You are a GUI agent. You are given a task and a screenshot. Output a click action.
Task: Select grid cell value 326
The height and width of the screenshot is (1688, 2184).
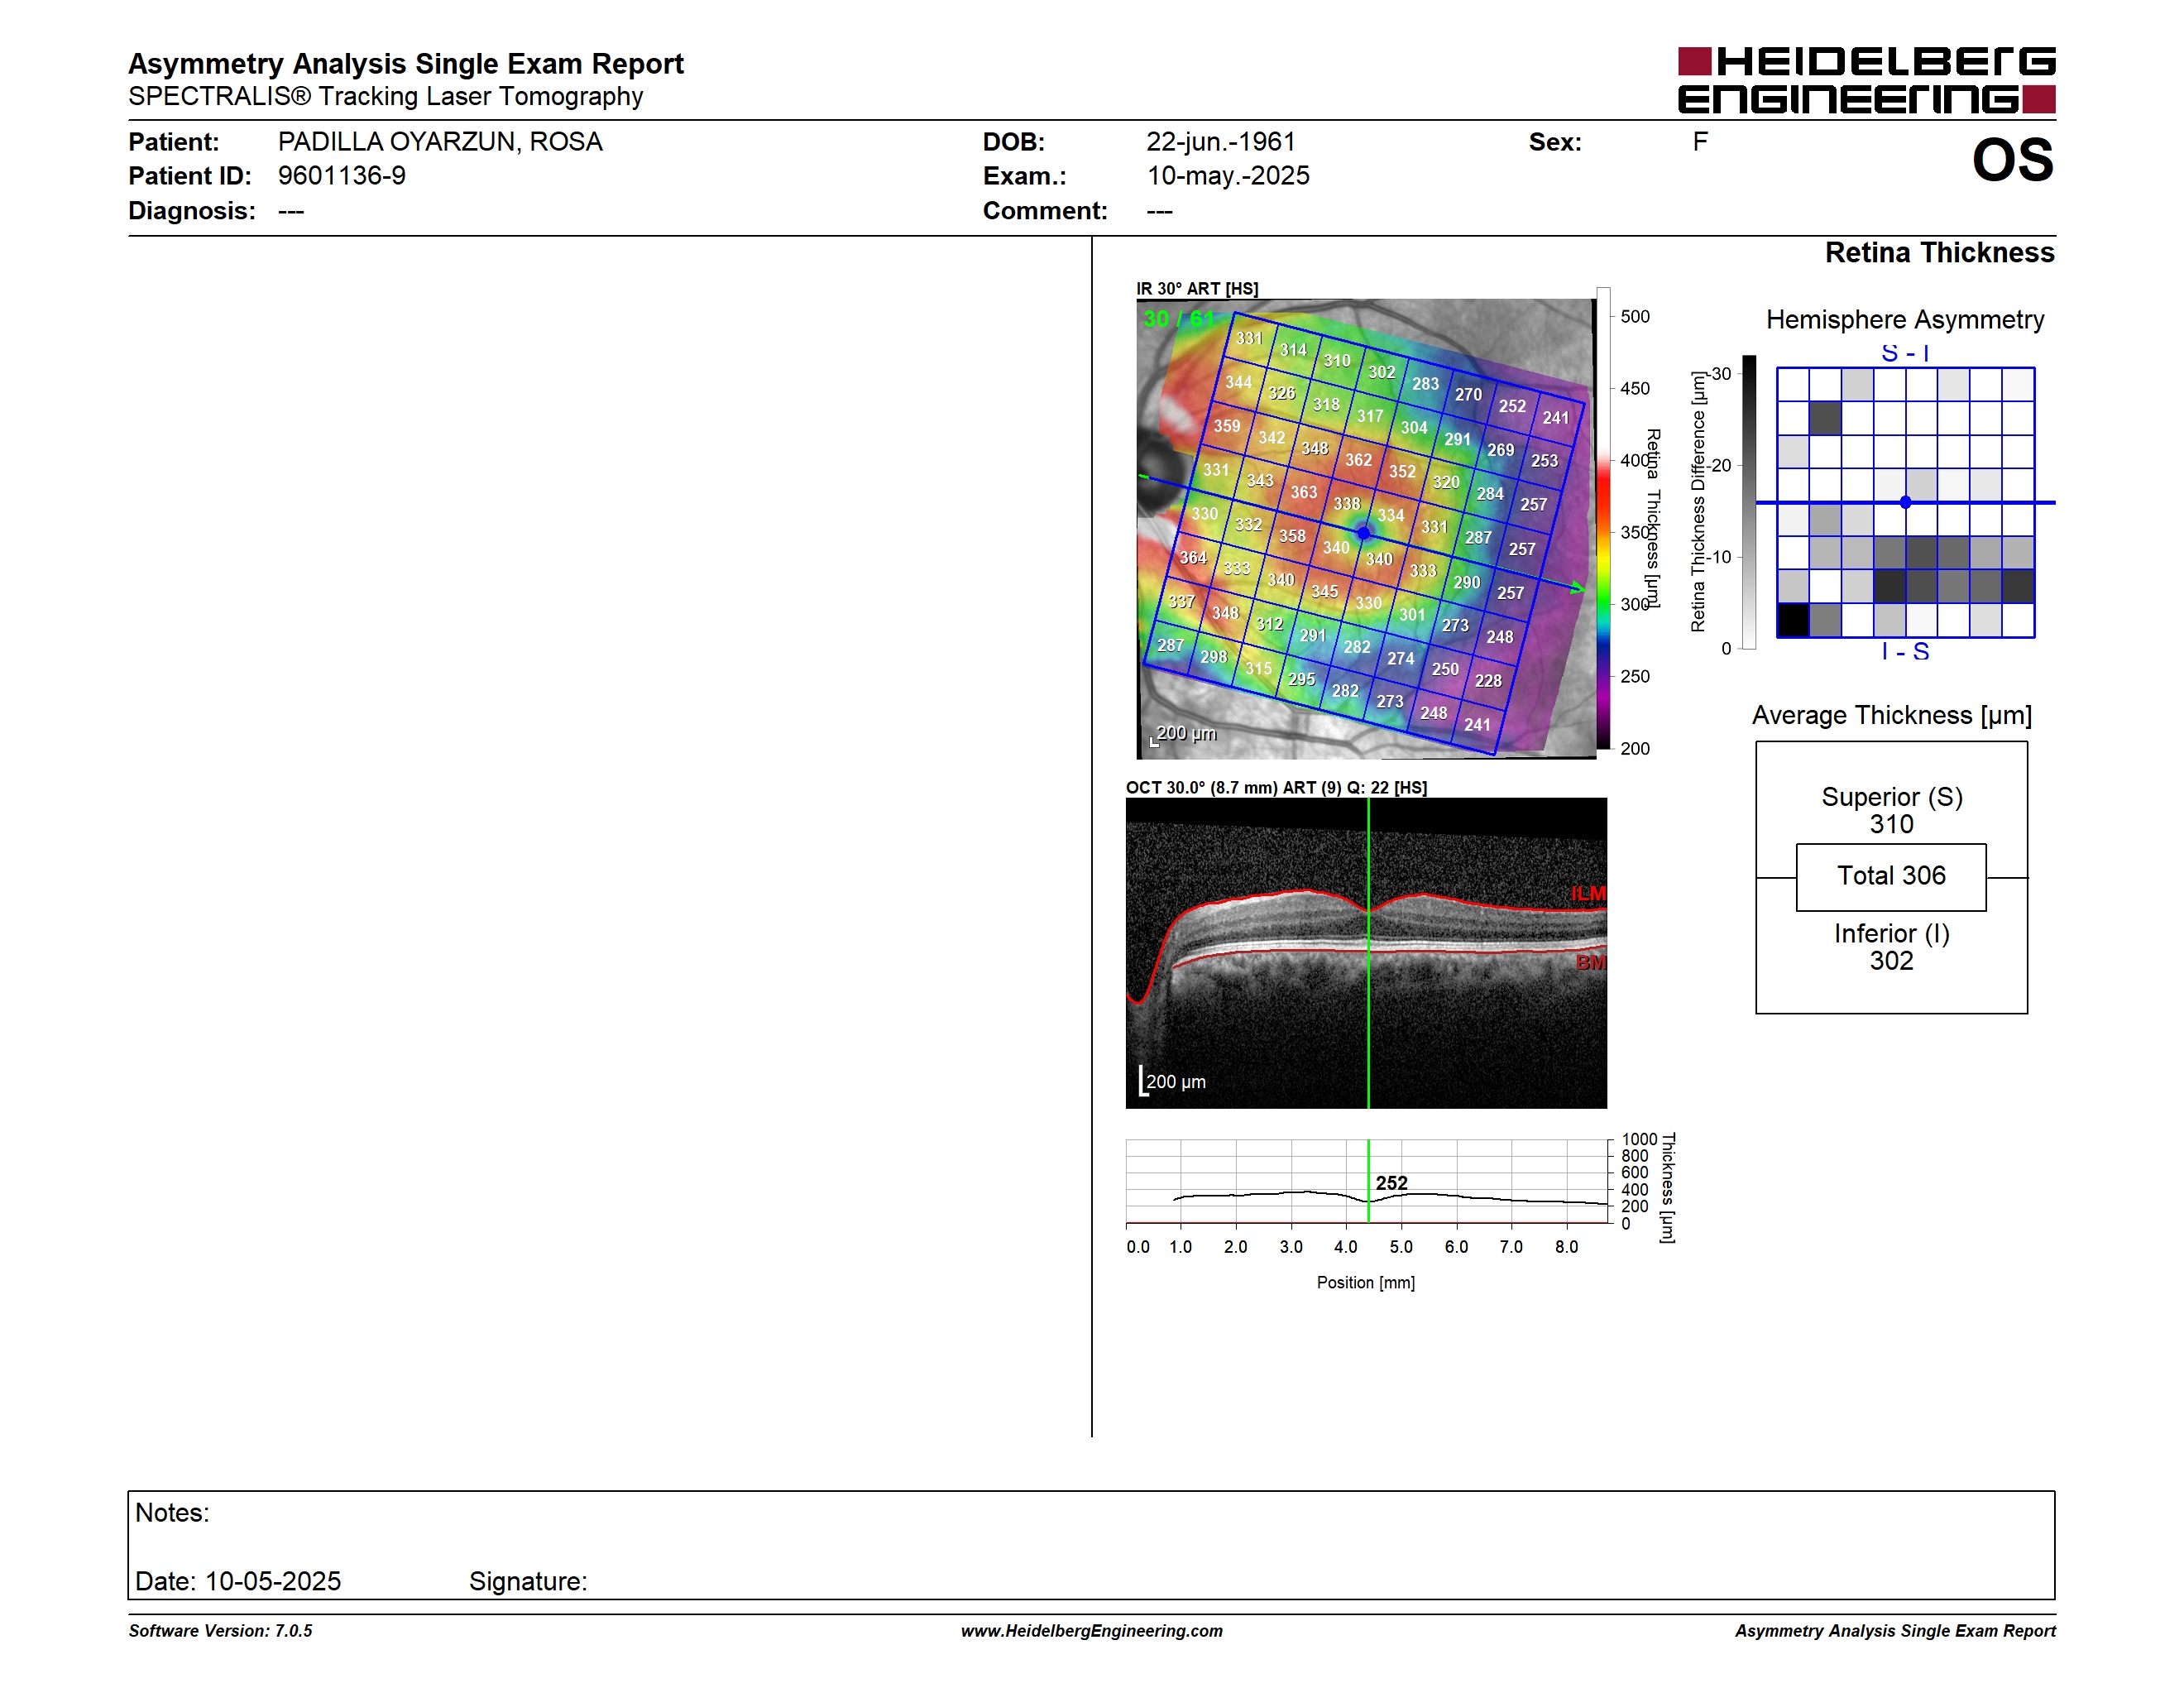click(1282, 394)
